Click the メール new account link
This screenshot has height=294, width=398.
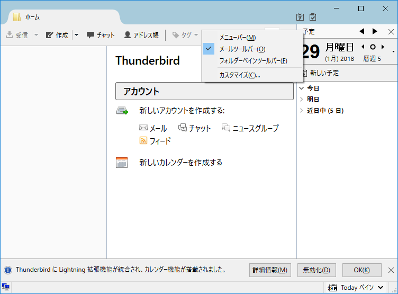[158, 128]
